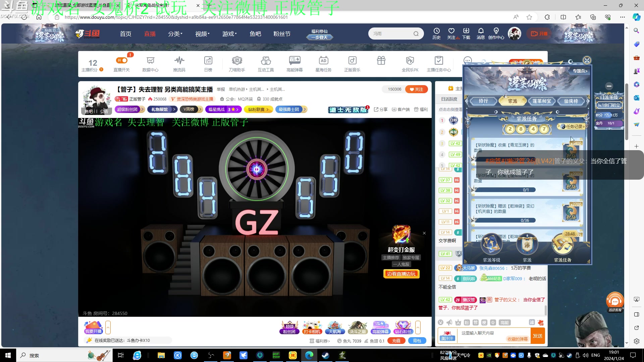Image resolution: width=644 pixels, height=362 pixels.
Task: Click the 充值 recharge button
Action: point(396,341)
